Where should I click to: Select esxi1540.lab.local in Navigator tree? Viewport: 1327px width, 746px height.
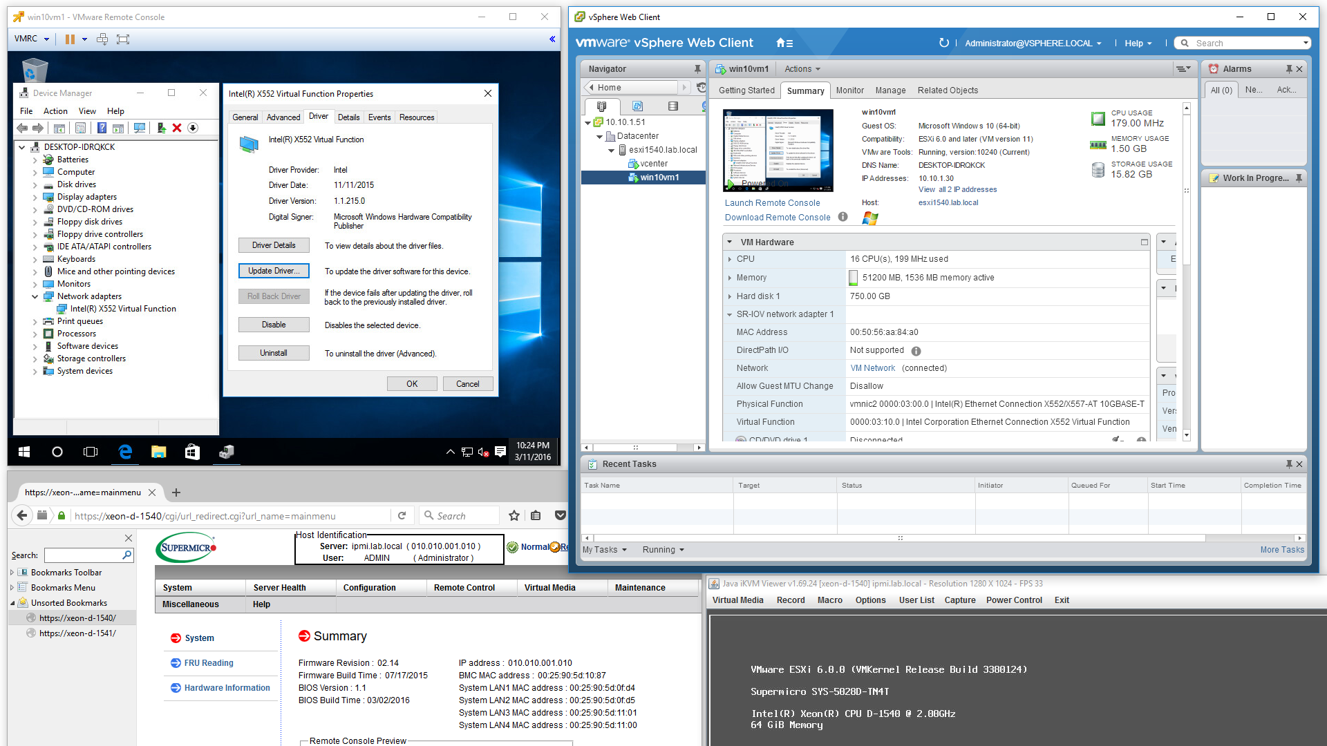pos(663,150)
